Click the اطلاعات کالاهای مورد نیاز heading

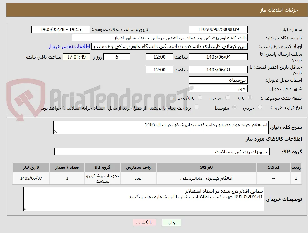(274, 139)
